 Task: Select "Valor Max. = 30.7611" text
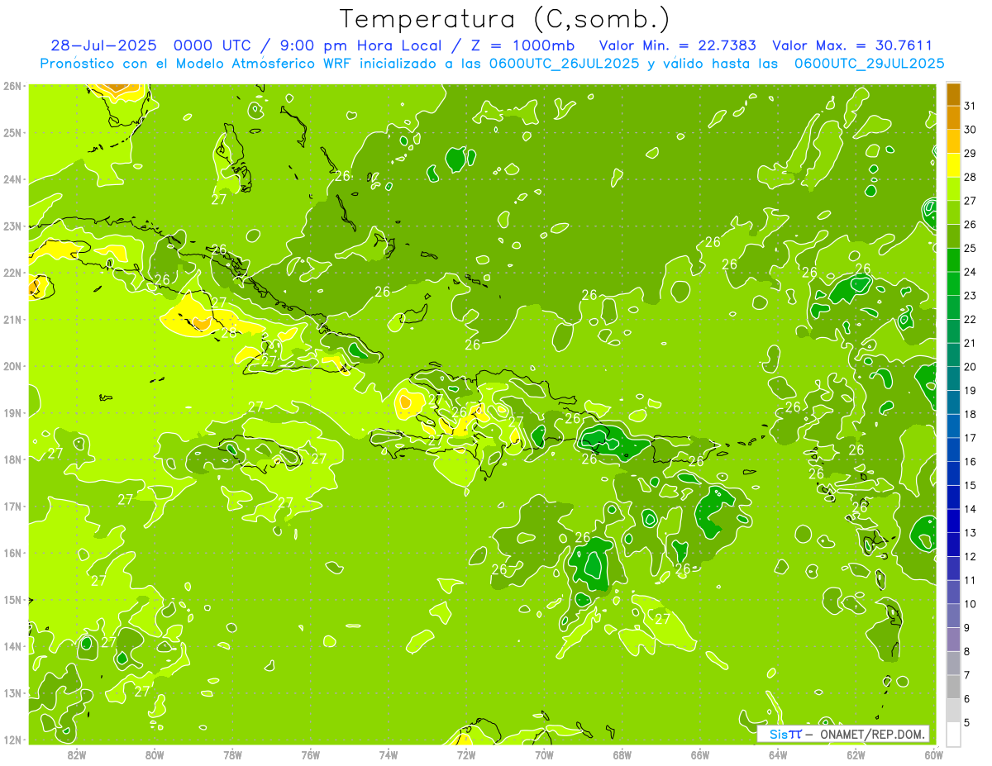click(851, 45)
